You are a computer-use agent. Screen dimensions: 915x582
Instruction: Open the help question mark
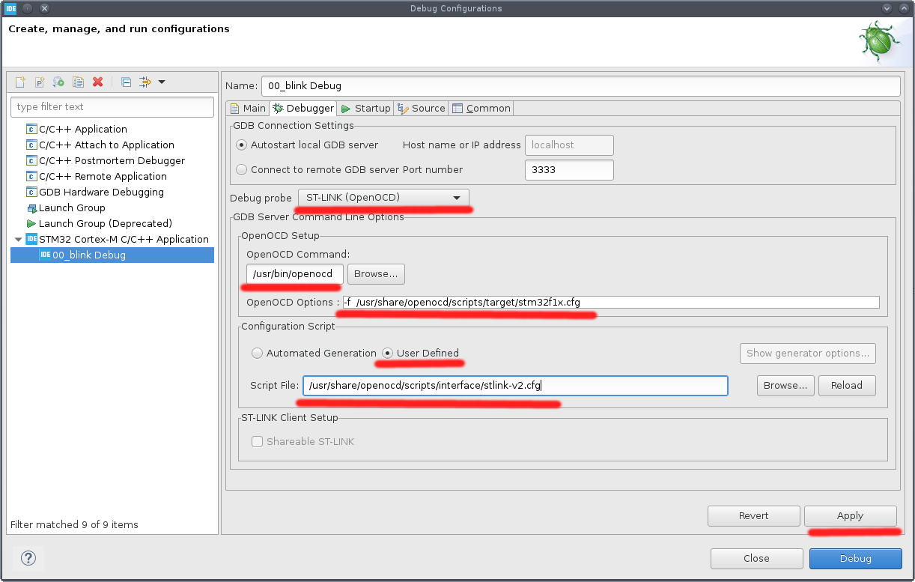28,558
